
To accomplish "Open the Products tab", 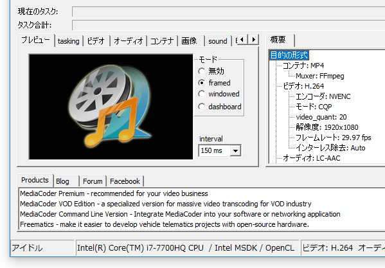I will [35, 180].
